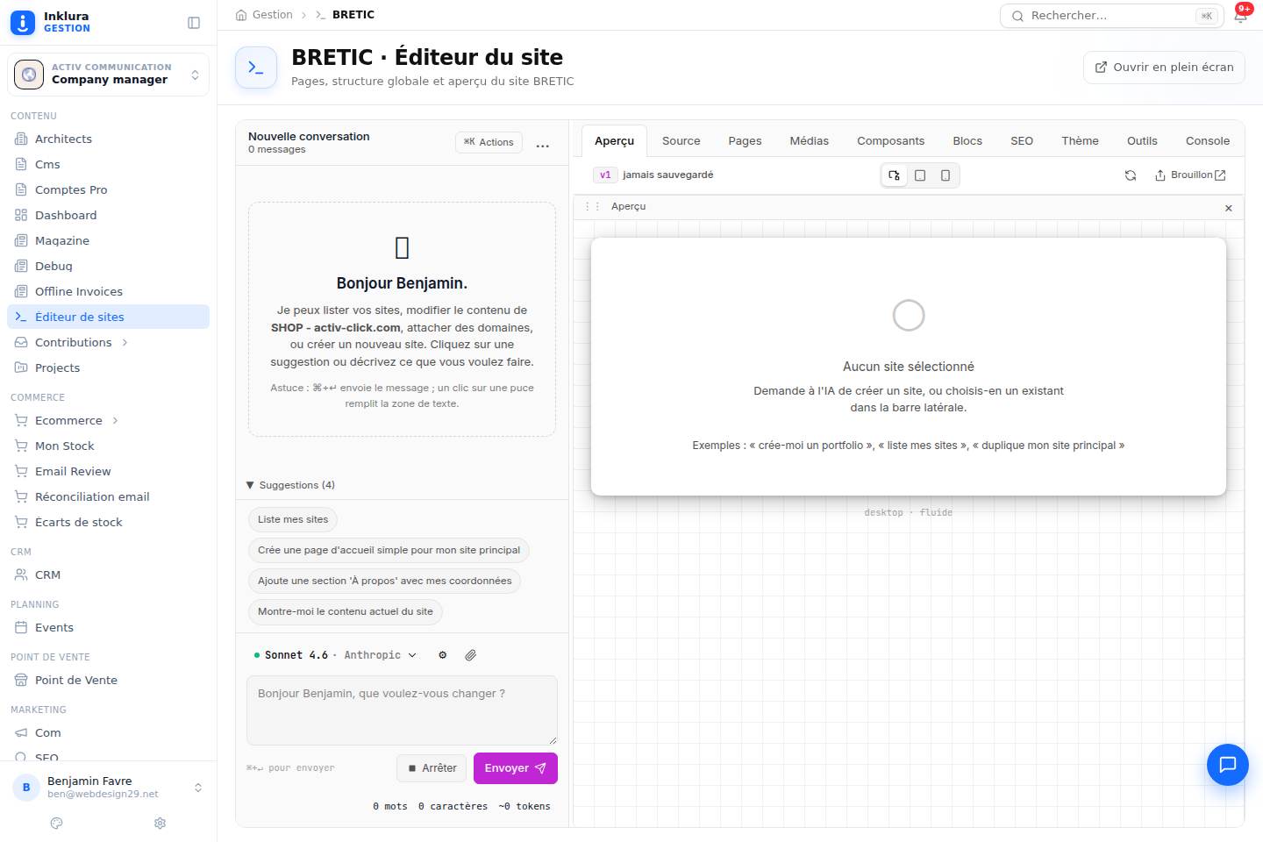Viewport: 1263px width, 842px height.
Task: Select the Aperçu tab
Action: (x=614, y=140)
